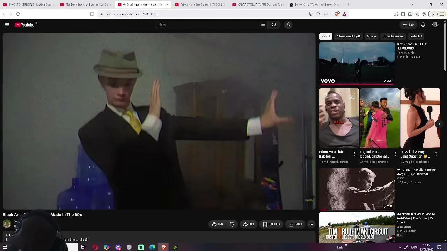
Task: Like the video with 860 likes
Action: (217, 224)
